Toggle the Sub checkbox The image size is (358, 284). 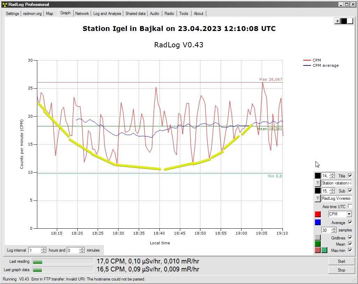tap(350, 190)
